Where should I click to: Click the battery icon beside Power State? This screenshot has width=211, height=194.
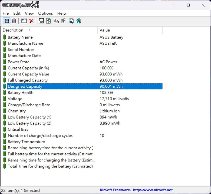(5, 62)
